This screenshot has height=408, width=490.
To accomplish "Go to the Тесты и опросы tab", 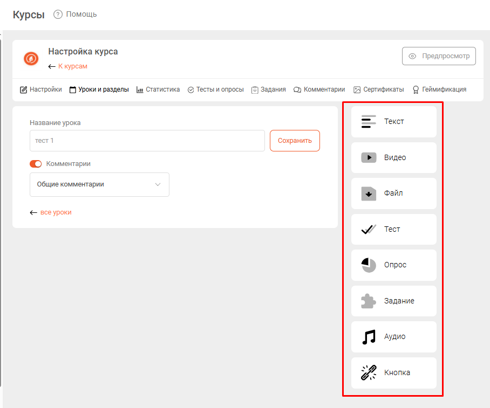I will [215, 89].
